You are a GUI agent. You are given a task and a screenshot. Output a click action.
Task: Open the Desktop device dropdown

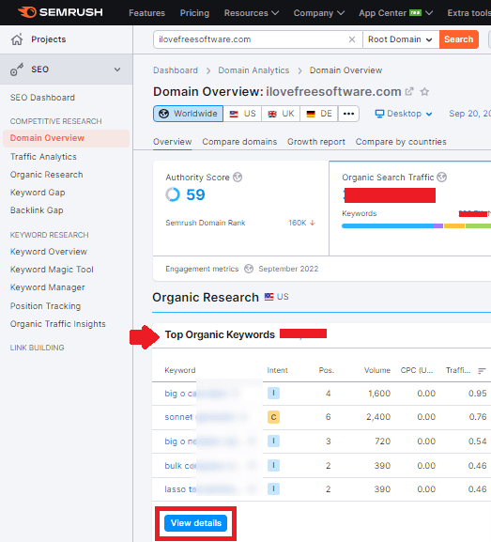pos(404,114)
